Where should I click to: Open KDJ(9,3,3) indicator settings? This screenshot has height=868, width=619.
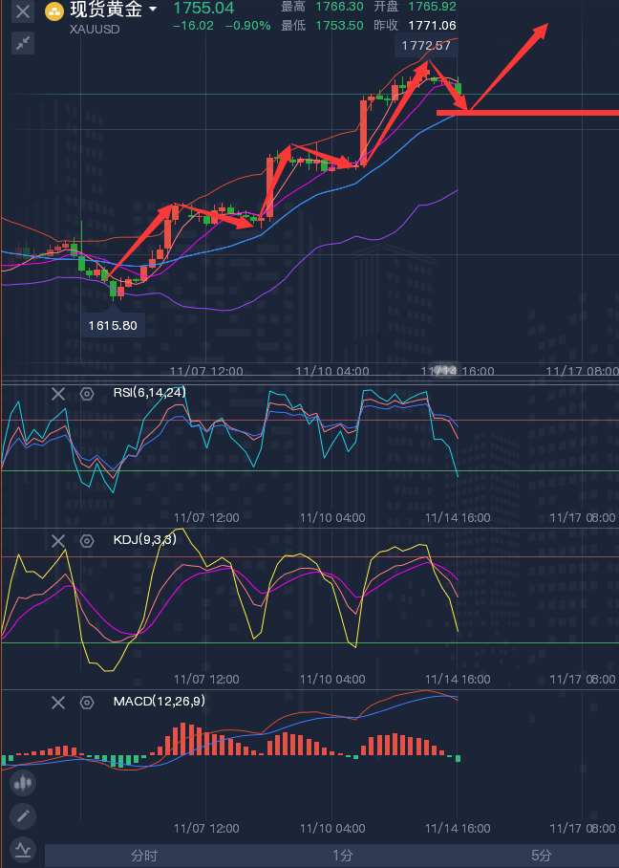[87, 541]
